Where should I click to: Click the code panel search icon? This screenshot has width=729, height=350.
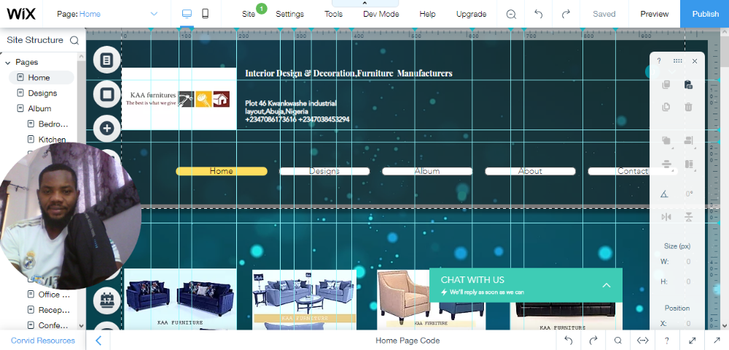click(x=618, y=341)
